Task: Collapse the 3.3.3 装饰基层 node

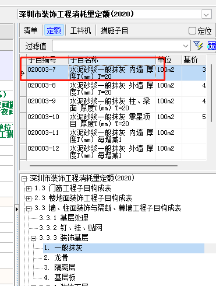Action: (34, 238)
